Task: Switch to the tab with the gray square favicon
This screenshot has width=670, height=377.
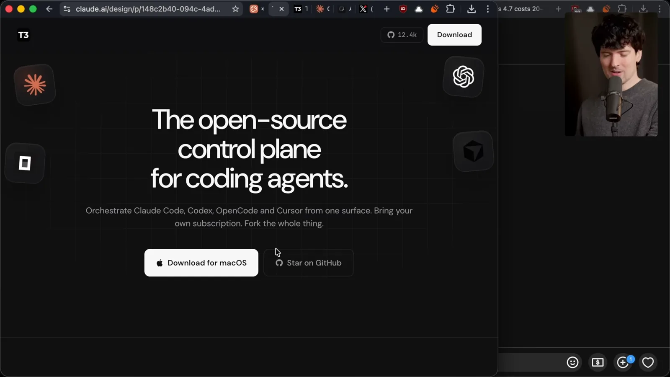Action: click(x=342, y=9)
